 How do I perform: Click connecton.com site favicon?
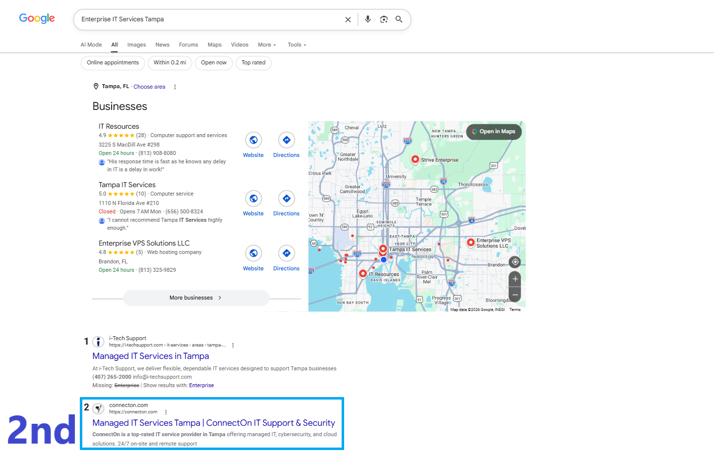[99, 408]
